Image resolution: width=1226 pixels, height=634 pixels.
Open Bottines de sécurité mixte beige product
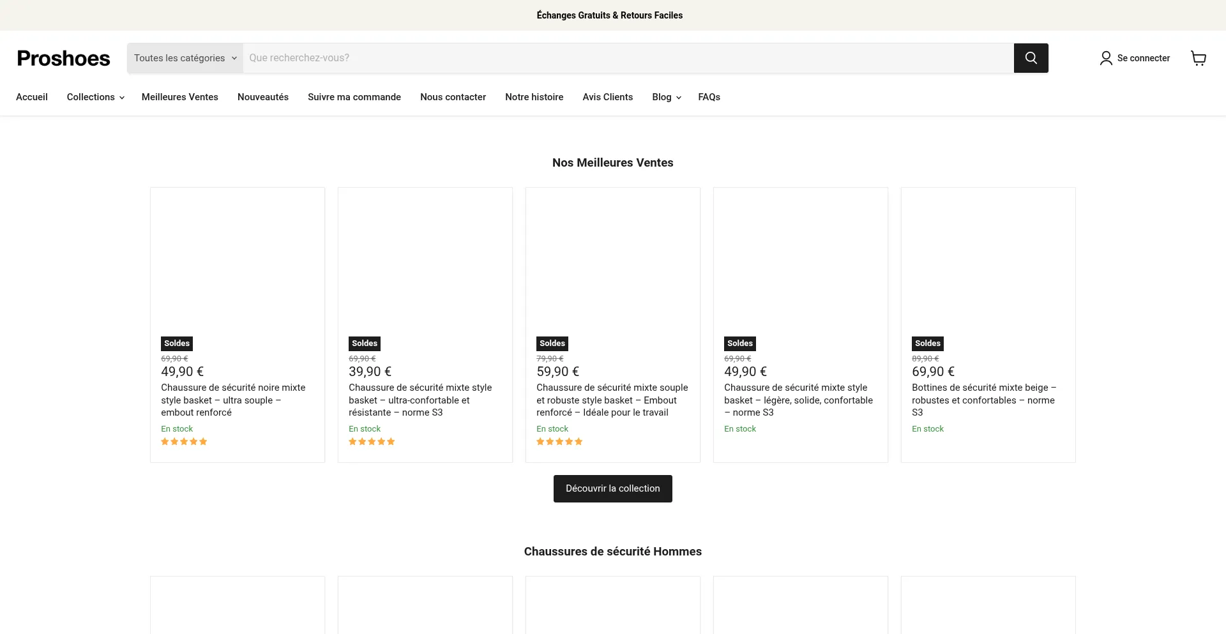point(983,400)
